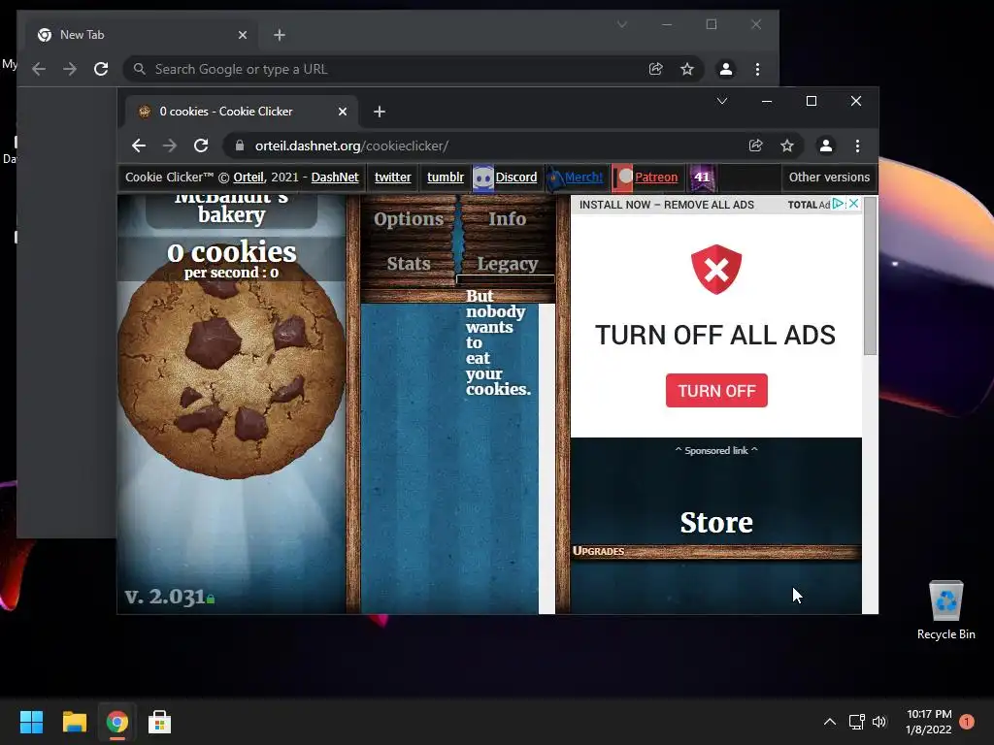Select the New Tab tab in background window
Viewport: 994px width, 745px height.
tap(143, 35)
